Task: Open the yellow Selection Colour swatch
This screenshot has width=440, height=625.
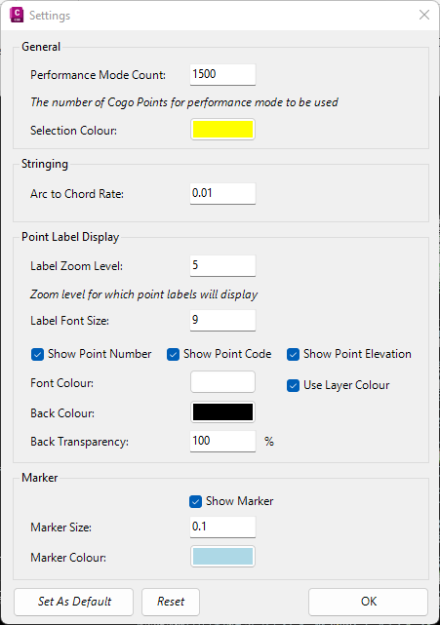Action: pyautogui.click(x=222, y=130)
